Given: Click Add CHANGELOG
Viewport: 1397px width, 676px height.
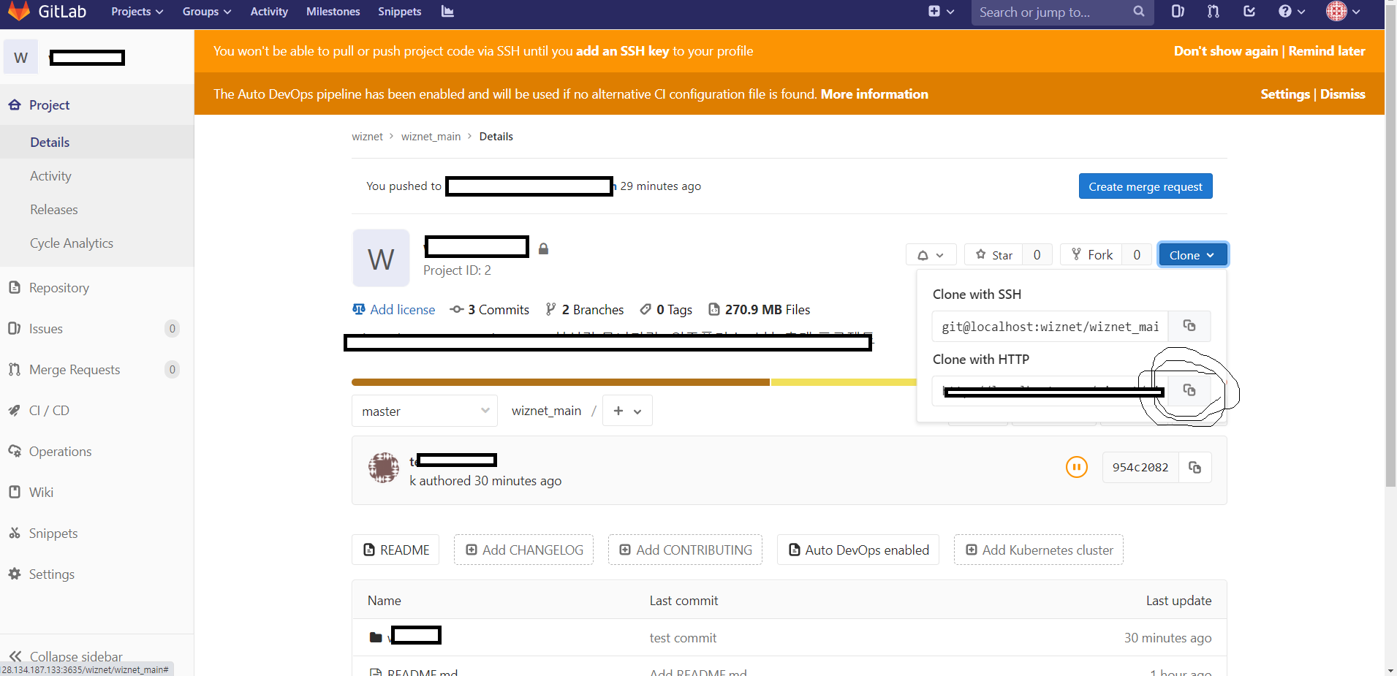Looking at the screenshot, I should coord(523,550).
